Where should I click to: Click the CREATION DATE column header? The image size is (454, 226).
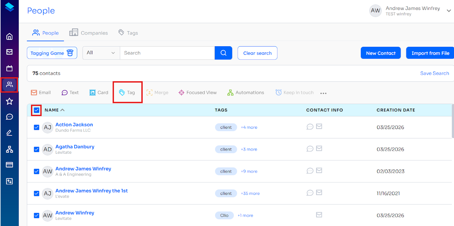396,110
